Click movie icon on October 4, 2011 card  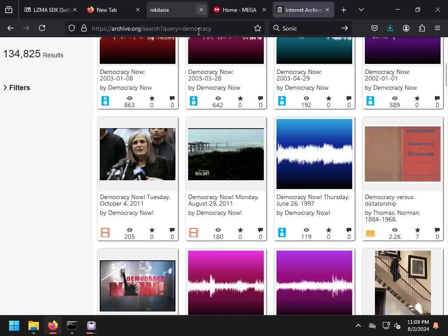[x=105, y=233]
